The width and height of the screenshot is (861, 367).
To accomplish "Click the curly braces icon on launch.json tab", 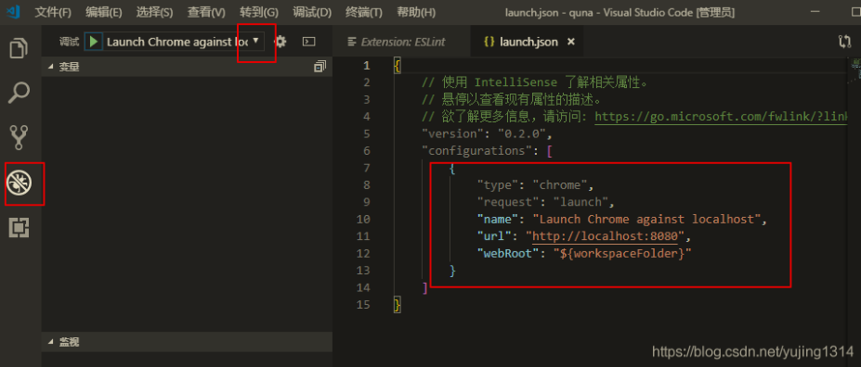I will tap(489, 42).
